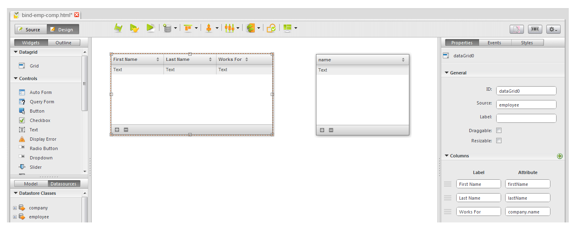Click the add datasource database icon
Image resolution: width=581 pixels, height=233 pixels.
(x=167, y=28)
